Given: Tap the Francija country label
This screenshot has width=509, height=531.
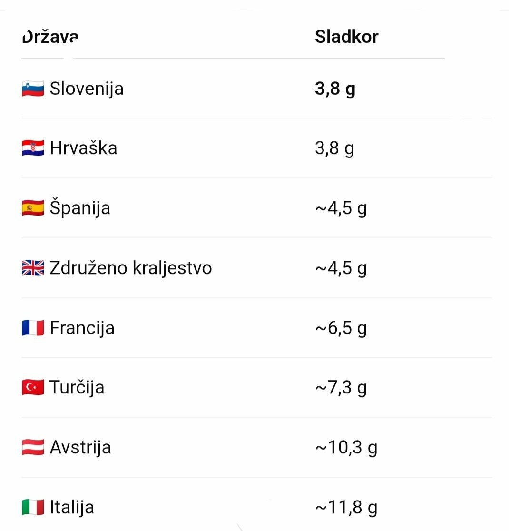Looking at the screenshot, I should tap(82, 328).
